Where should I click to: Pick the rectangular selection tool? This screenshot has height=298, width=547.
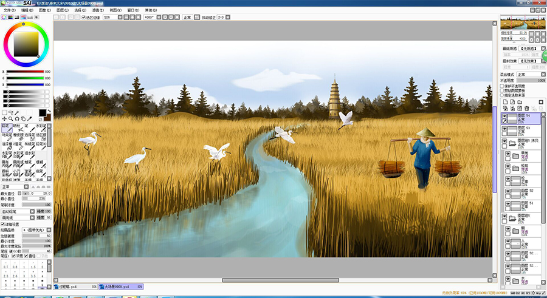point(5,112)
